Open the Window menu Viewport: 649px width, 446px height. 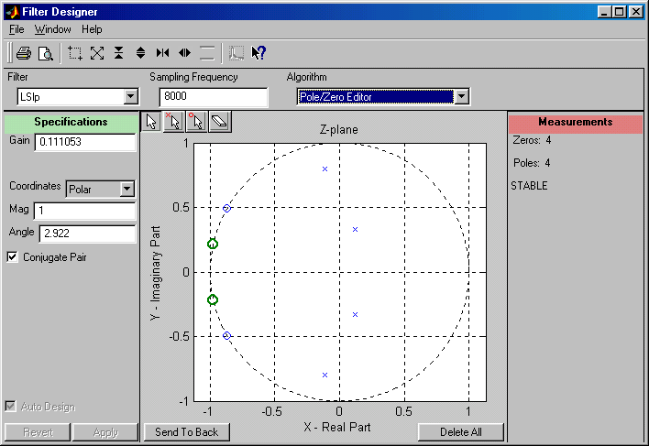52,29
